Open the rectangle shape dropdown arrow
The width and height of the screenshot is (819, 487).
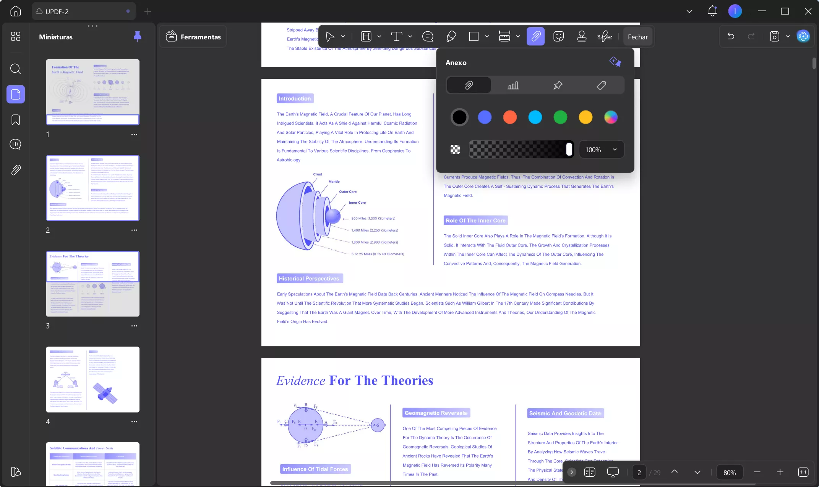click(x=487, y=37)
